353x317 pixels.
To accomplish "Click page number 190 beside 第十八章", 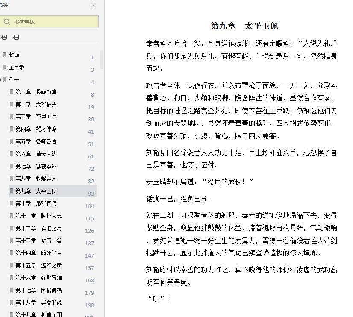I will click(x=90, y=305).
